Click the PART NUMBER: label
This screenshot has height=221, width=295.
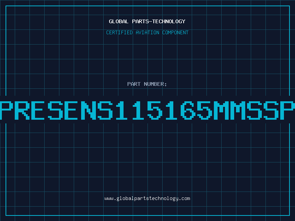(147, 84)
